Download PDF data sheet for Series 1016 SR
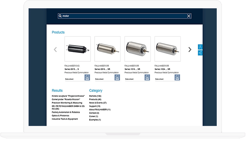Screen dimensions: 246x148 (147, 77)
